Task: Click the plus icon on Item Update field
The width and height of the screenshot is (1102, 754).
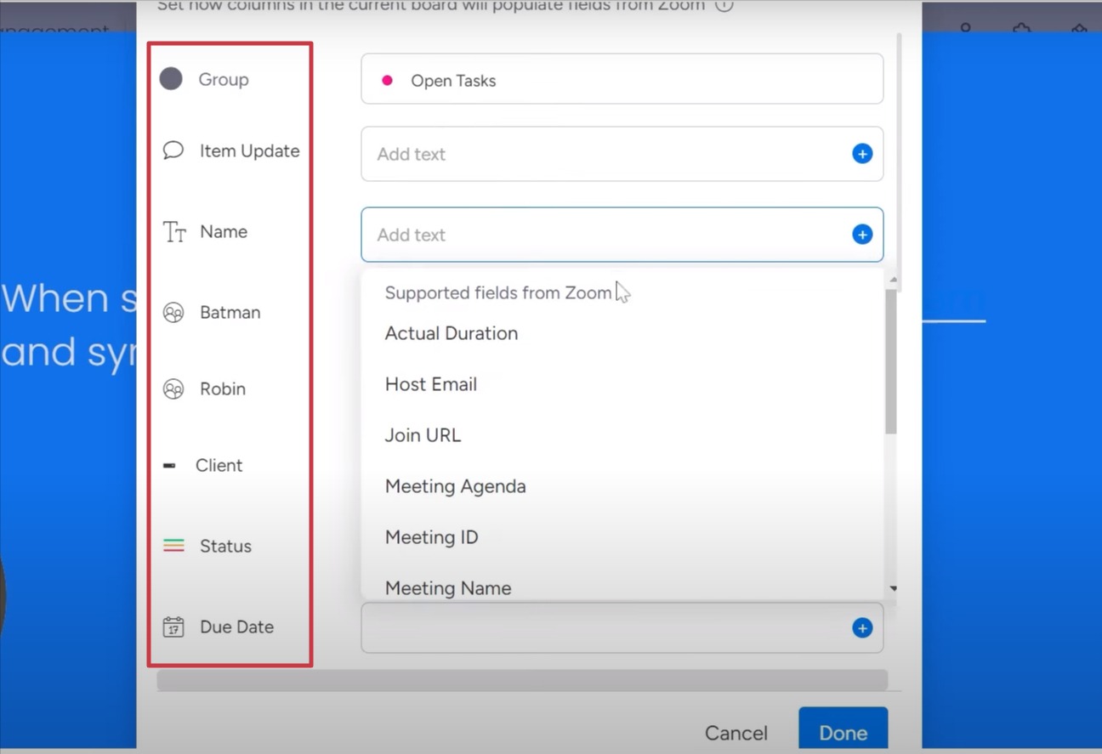Action: click(x=862, y=154)
